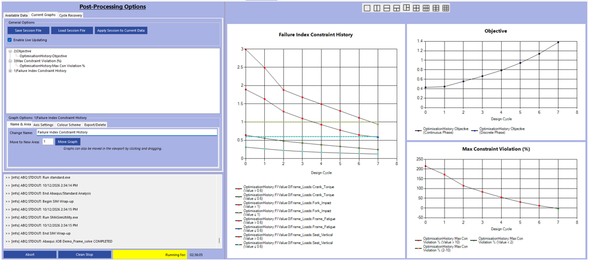Click the Clean Stop button
Screen dimensions: 589x260
pos(84,255)
